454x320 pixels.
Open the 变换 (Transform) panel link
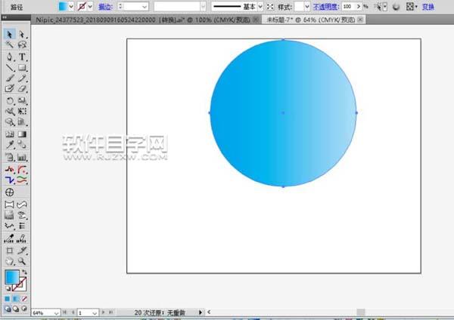click(428, 7)
